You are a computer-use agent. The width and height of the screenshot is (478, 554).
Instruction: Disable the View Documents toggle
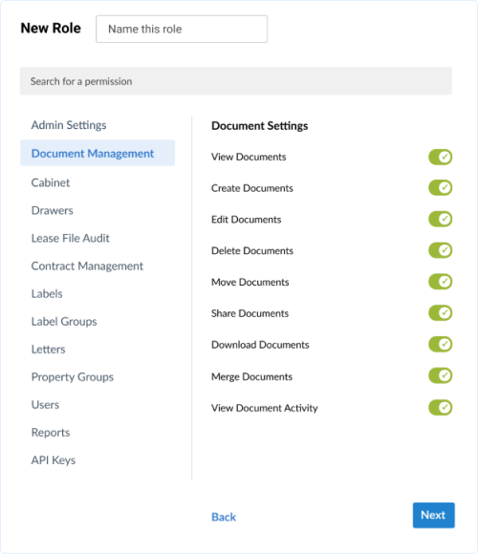(x=440, y=157)
